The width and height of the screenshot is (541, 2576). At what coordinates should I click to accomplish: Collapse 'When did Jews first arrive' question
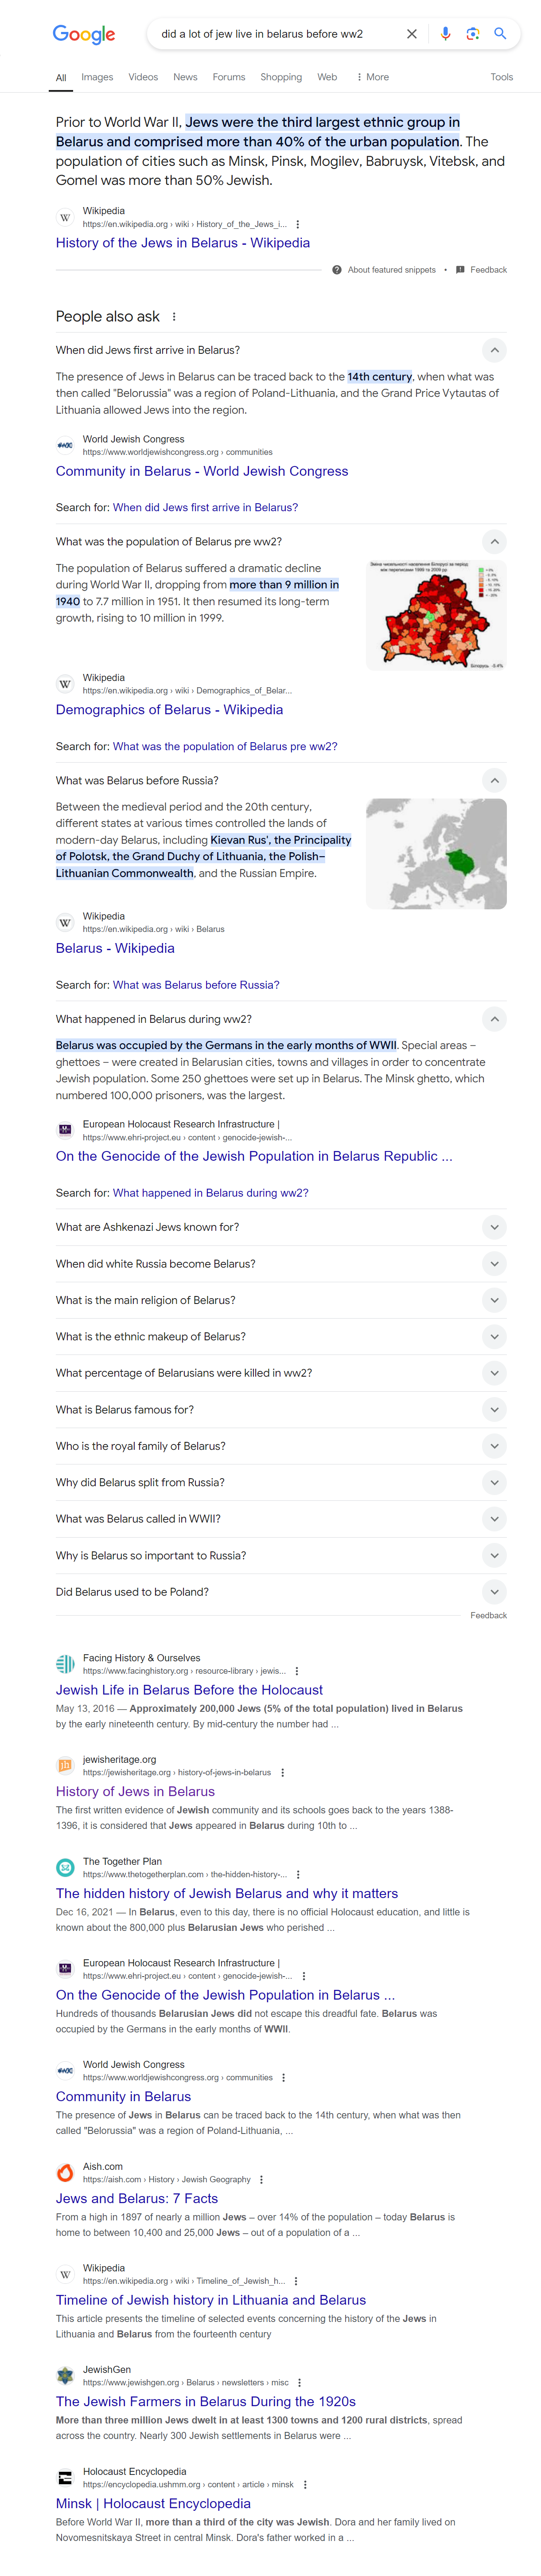(x=494, y=350)
